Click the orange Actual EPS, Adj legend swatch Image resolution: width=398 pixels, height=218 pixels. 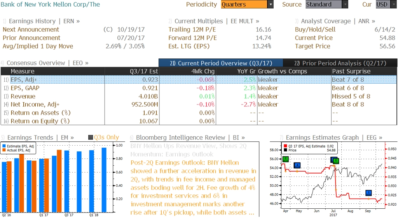click(4, 150)
